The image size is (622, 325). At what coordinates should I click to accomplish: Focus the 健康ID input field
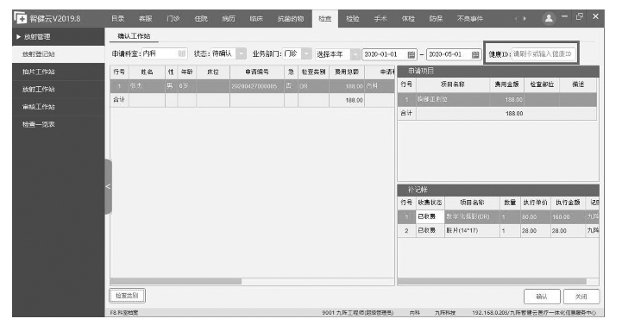543,54
